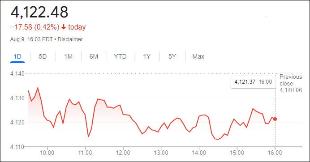Click the 10:00 time axis label
Viewport: 310px width, 162px height.
[47, 153]
